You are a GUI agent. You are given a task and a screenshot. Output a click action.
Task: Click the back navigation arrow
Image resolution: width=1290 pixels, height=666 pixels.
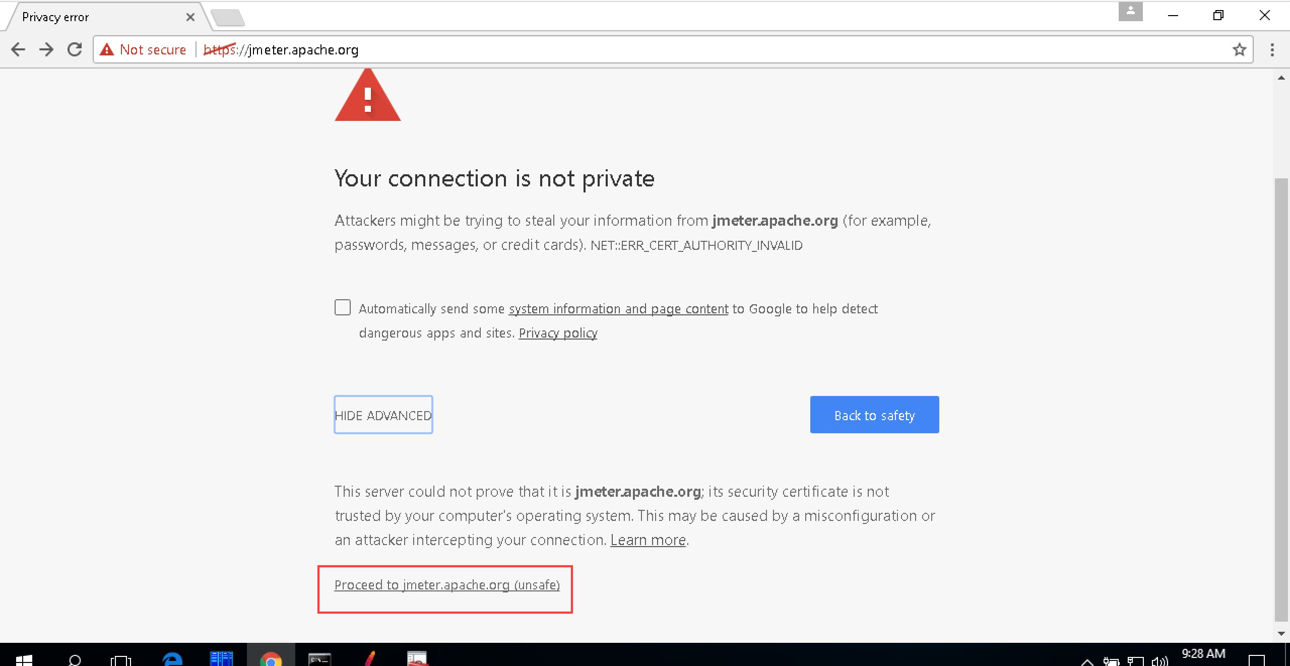point(18,49)
